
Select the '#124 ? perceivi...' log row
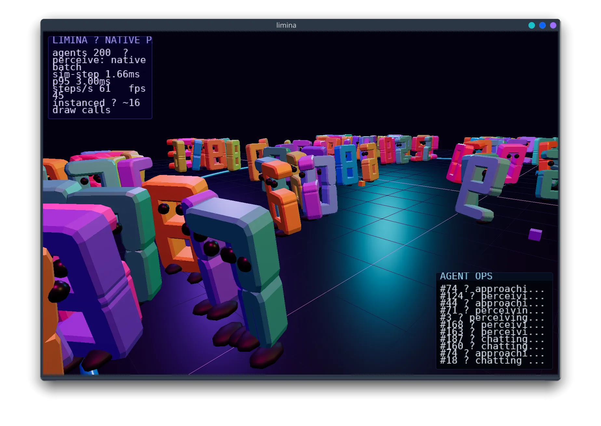[492, 296]
